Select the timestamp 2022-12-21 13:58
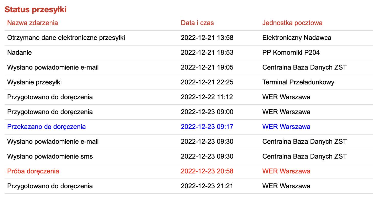Screen dimensions: 373x199 pyautogui.click(x=207, y=38)
